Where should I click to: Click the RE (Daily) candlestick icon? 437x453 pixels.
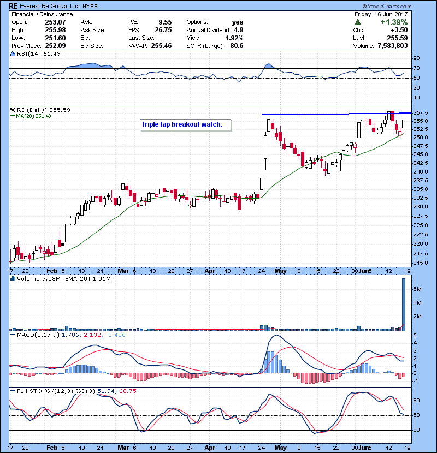pyautogui.click(x=13, y=110)
